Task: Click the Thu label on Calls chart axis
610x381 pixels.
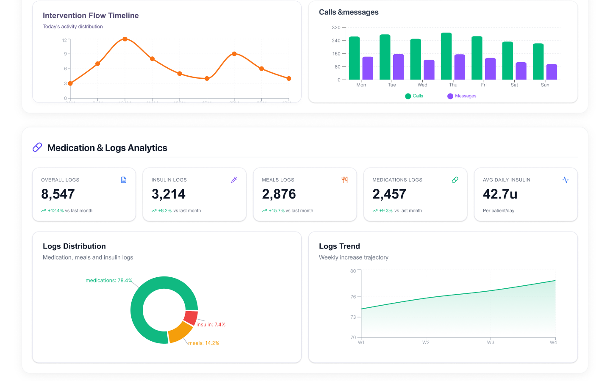Action: pos(453,85)
